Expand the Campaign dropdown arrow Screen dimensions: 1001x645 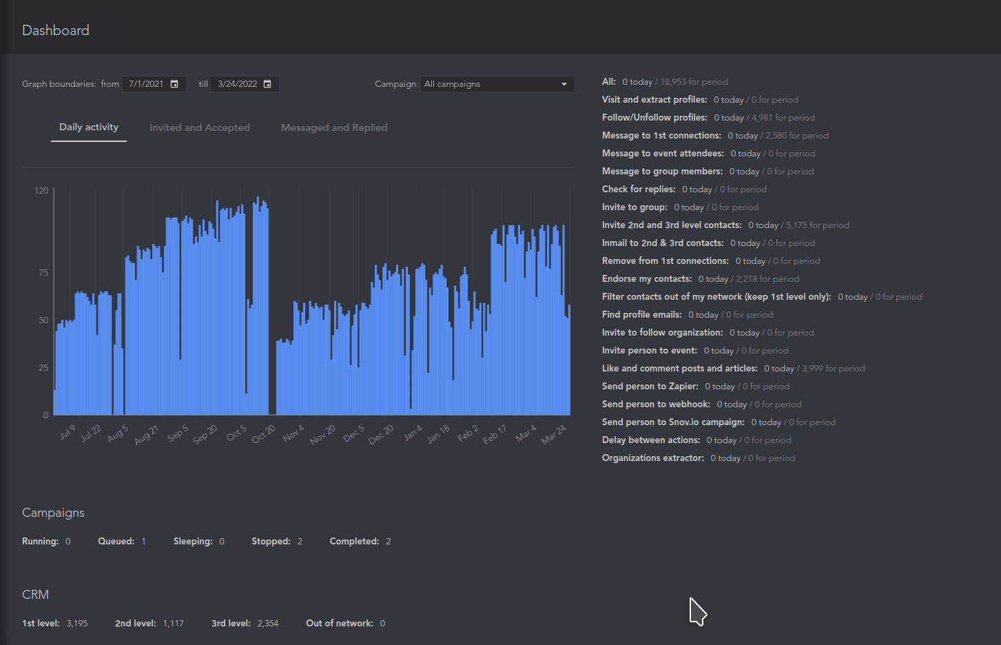(564, 84)
